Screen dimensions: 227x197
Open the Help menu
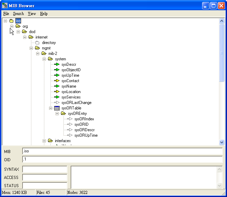[44, 14]
